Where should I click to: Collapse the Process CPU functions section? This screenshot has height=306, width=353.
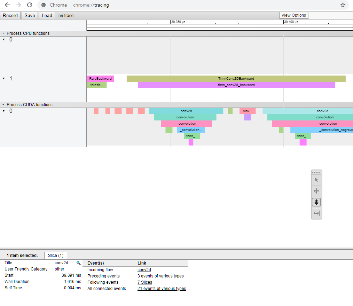click(x=3, y=33)
